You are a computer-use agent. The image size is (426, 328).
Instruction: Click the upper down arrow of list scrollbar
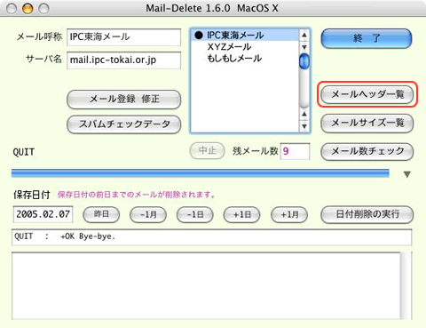coord(304,47)
